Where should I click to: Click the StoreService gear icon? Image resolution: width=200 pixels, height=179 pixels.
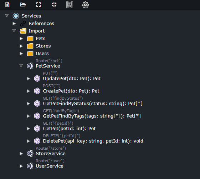click(x=30, y=154)
